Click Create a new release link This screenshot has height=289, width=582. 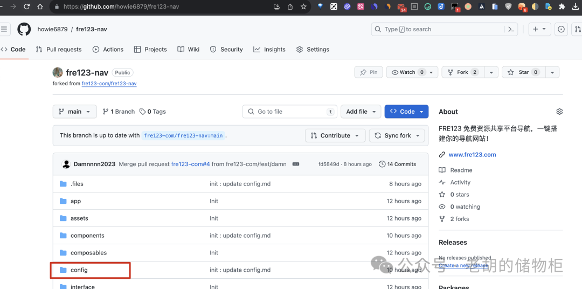(463, 265)
